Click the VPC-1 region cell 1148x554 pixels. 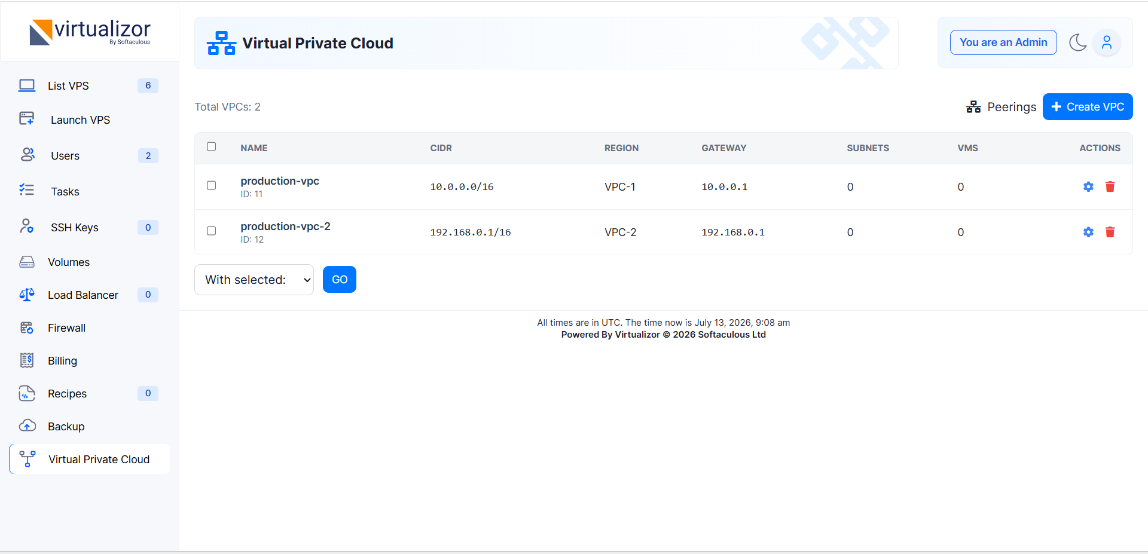coord(620,186)
